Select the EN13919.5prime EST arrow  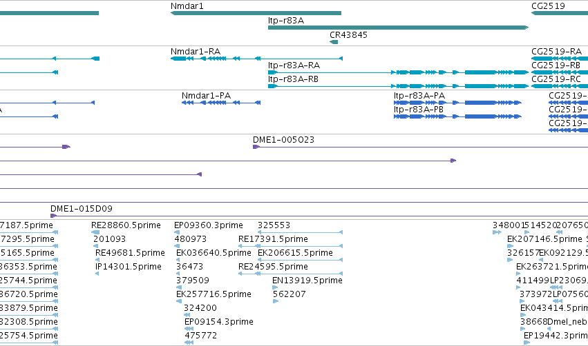(275, 287)
